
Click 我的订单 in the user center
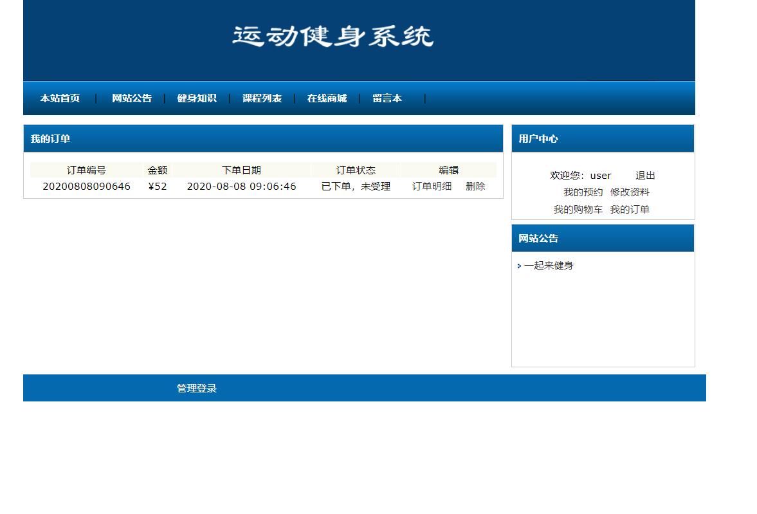coord(630,209)
